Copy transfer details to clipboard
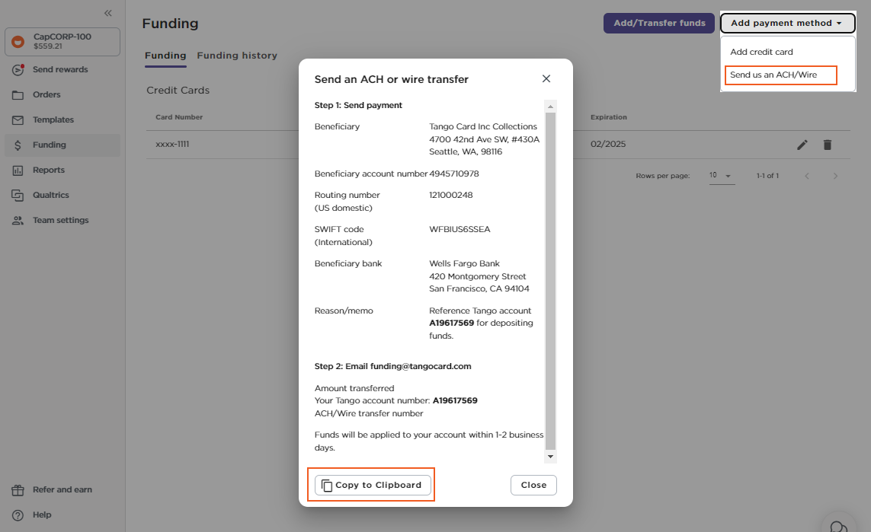 [x=372, y=485]
